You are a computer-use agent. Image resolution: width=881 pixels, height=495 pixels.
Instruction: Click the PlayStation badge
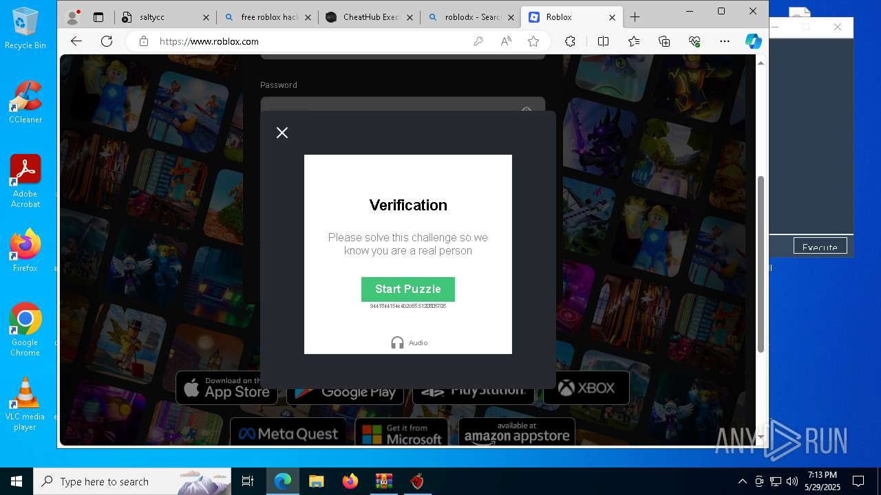473,391
